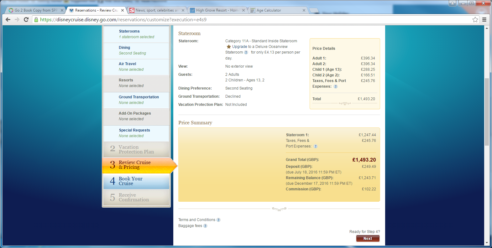Click the 'Not Included' protection plan value

[236, 105]
